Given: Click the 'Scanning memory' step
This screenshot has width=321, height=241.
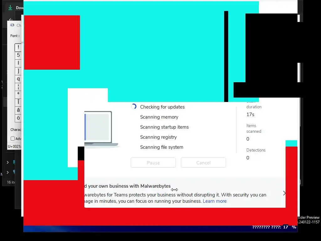Looking at the screenshot, I should pos(159,117).
